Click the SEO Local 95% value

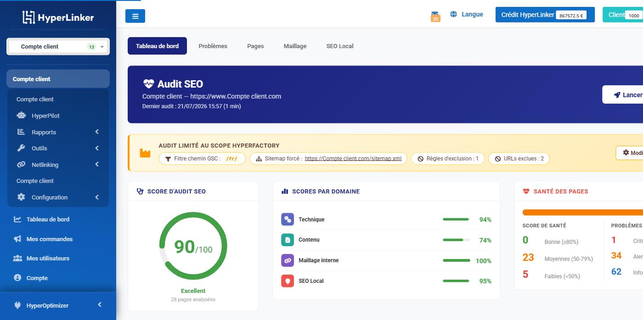(x=485, y=281)
